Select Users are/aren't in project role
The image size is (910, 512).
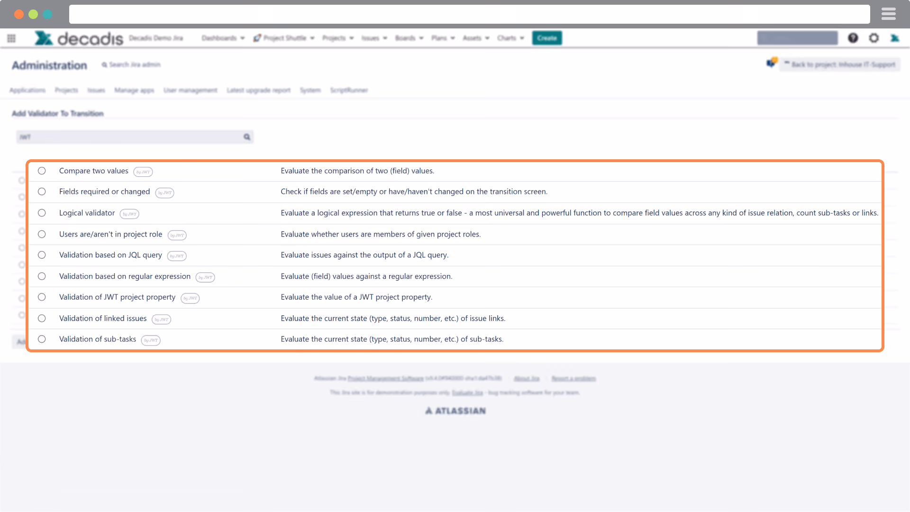(42, 234)
